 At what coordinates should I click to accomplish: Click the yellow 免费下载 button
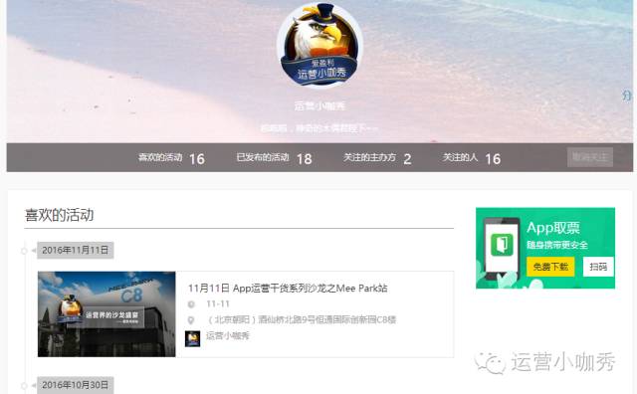(550, 267)
